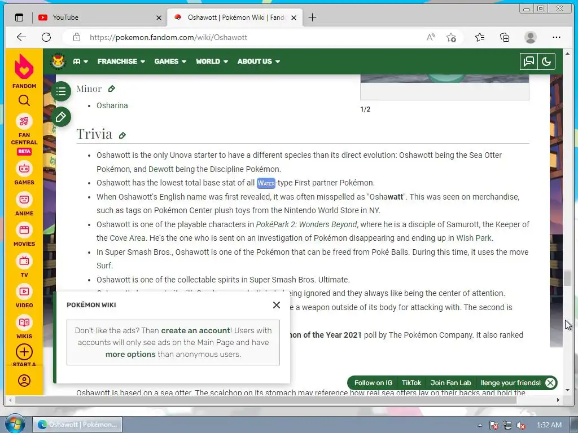Expand the GAMES menu

[x=170, y=61]
